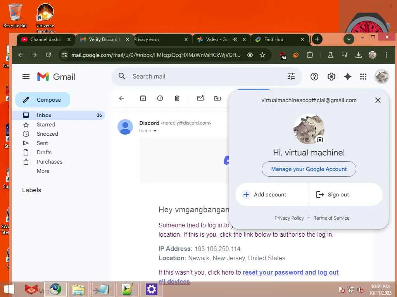Archive this Discord email
Screen dimensions: 397x297
point(143,98)
